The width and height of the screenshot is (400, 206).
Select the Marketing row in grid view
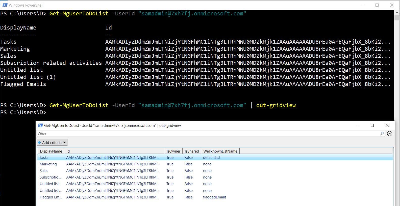tap(215, 164)
